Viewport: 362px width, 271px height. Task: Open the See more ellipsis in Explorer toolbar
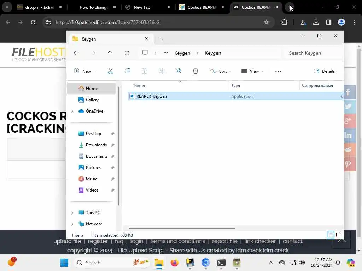click(x=278, y=71)
